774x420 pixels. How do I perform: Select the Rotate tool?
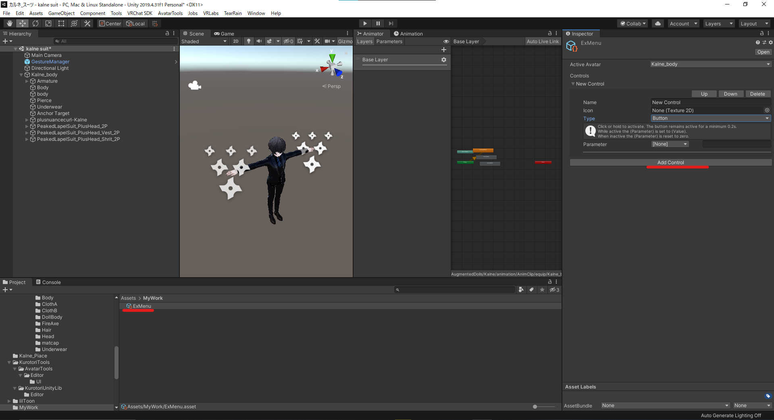point(35,23)
